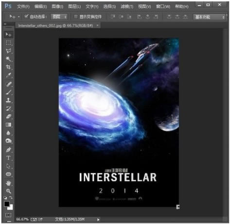Image resolution: width=231 pixels, height=224 pixels.
Task: Select the Rectangular Marquee tool
Action: coord(8,43)
